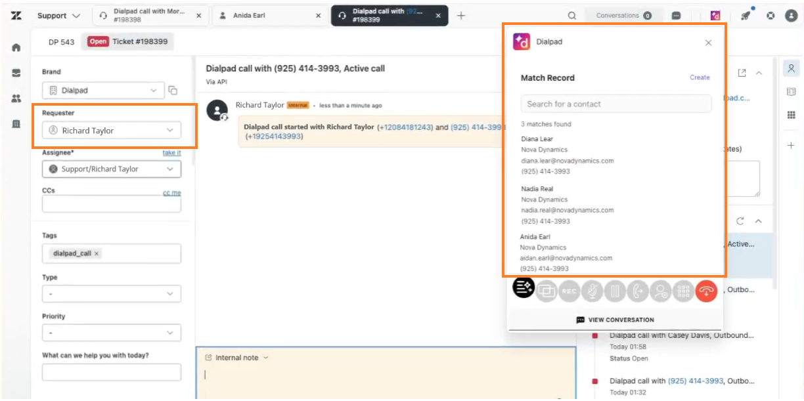Expand the Requester Richard Taylor dropdown
Image resolution: width=804 pixels, height=401 pixels.
pos(112,131)
